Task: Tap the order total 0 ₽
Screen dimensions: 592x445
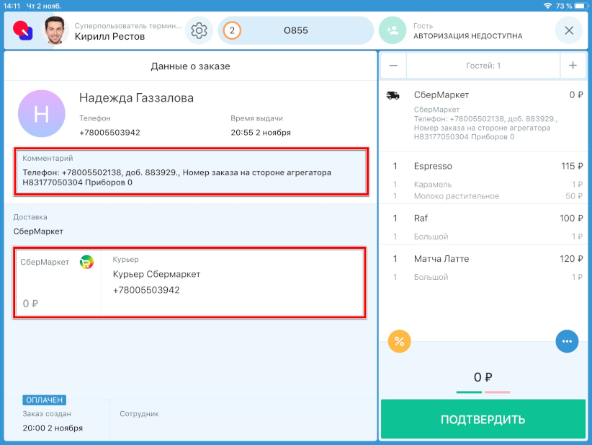Action: (483, 377)
